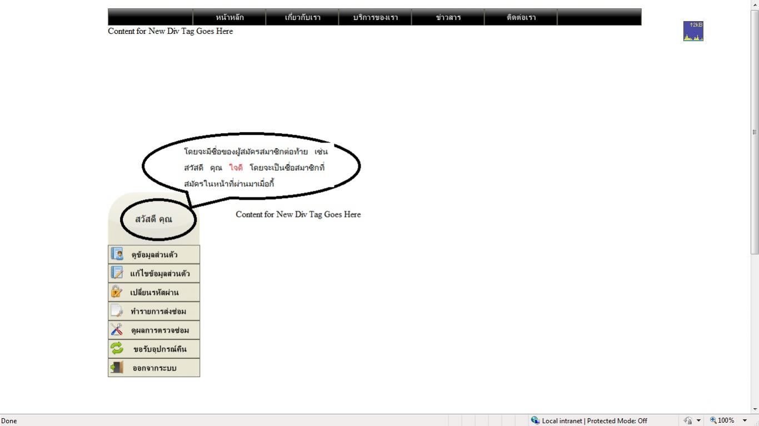Expand the privacy shield dropdown arrow in status bar
Screen dimensions: 759x426
(698, 420)
